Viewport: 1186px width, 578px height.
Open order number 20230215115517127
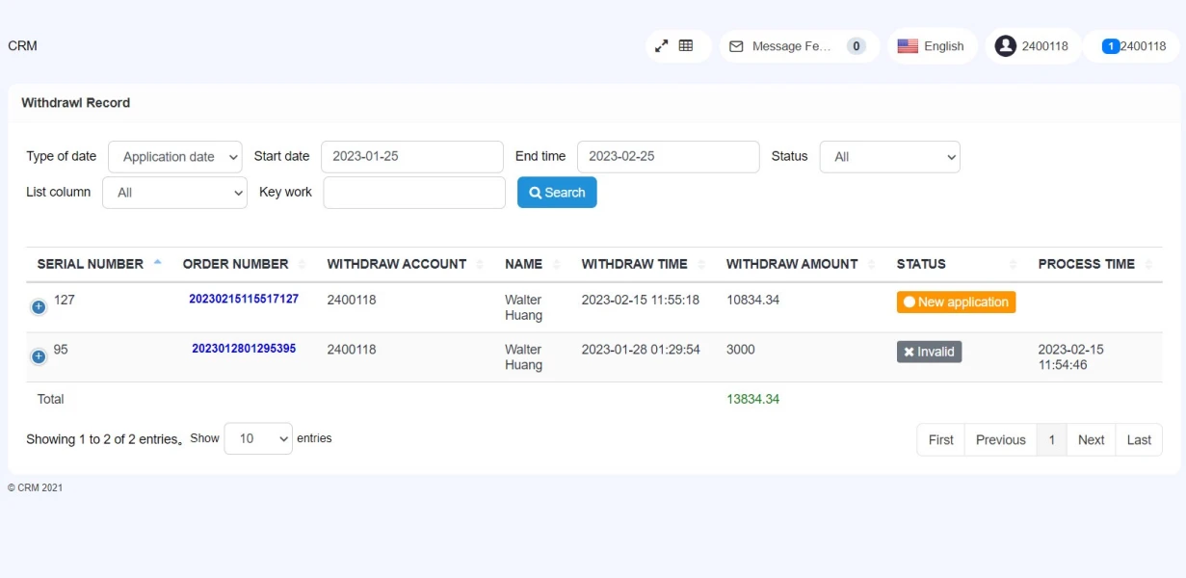(x=244, y=300)
